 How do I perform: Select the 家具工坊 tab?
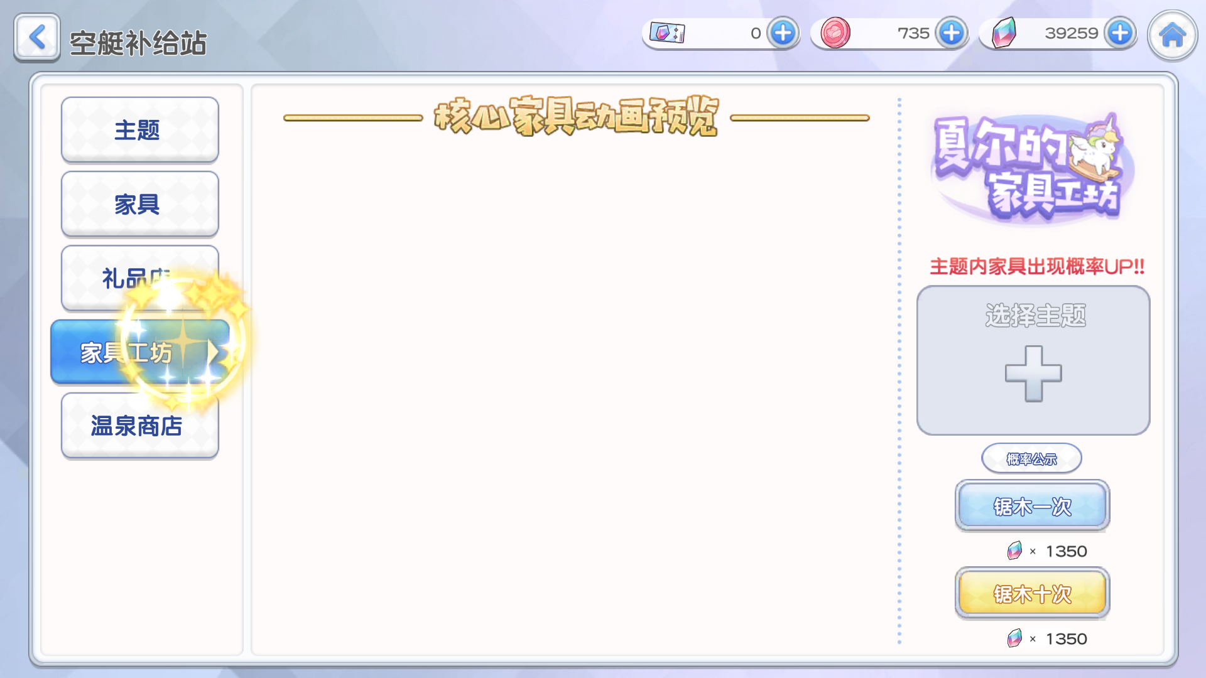coord(140,352)
